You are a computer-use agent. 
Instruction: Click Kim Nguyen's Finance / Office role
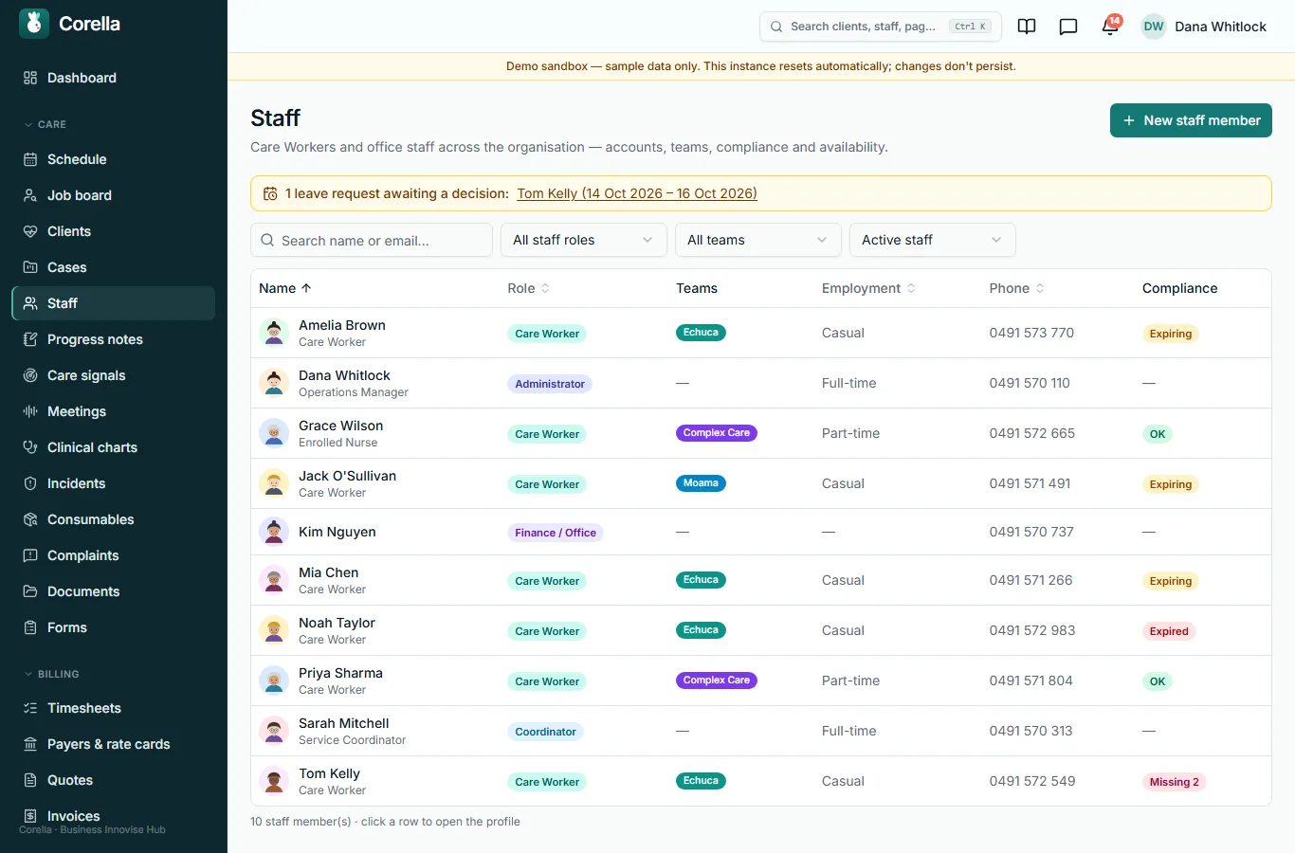[556, 533]
